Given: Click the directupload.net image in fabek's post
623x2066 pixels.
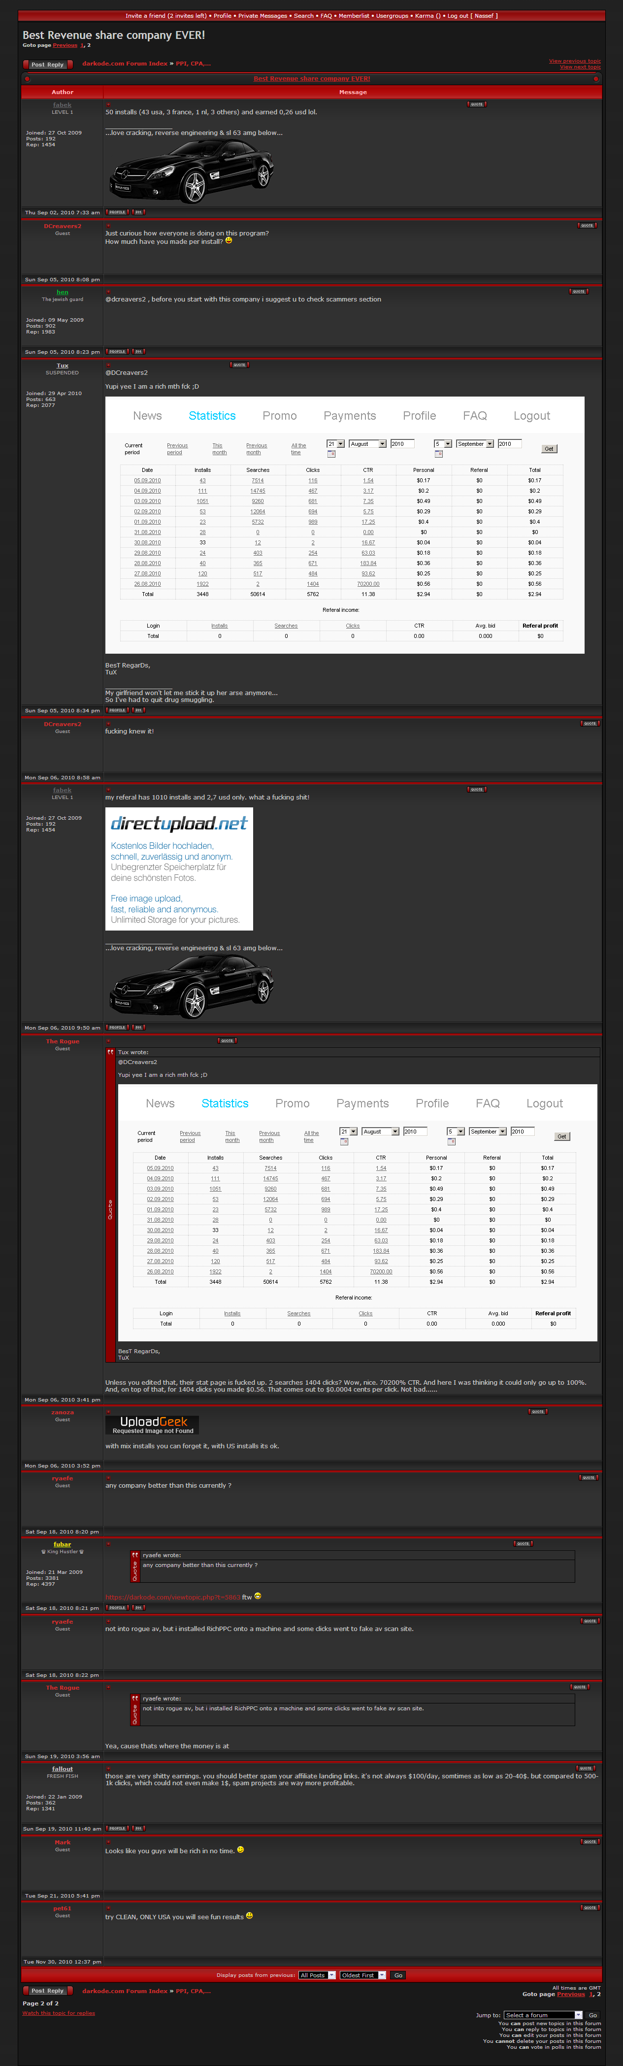Looking at the screenshot, I should tap(179, 868).
